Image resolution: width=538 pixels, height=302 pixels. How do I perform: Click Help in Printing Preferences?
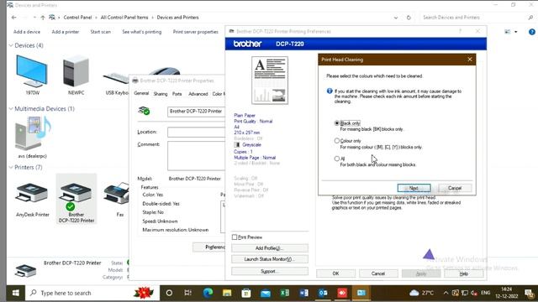click(x=463, y=273)
